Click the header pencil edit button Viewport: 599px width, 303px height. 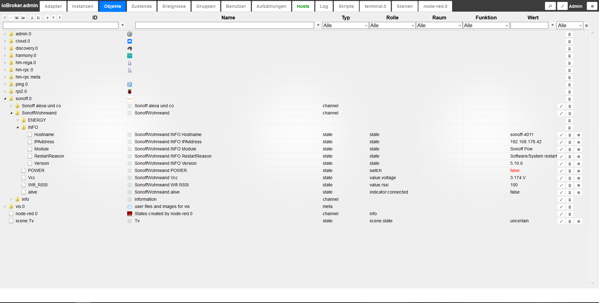click(562, 6)
